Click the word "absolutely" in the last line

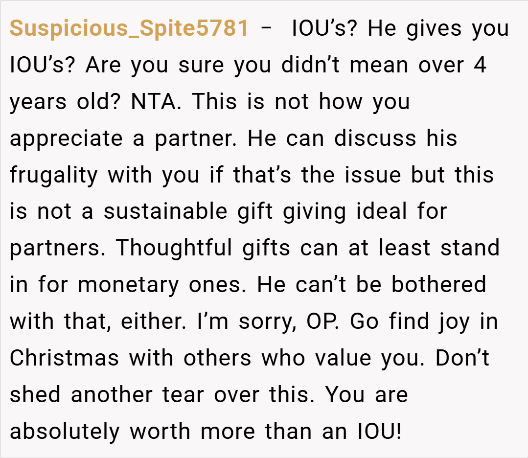pos(64,431)
